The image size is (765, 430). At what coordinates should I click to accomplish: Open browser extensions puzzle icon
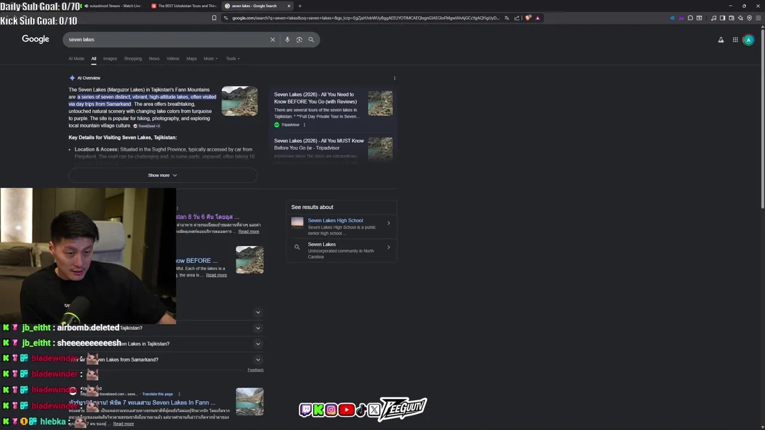(690, 18)
